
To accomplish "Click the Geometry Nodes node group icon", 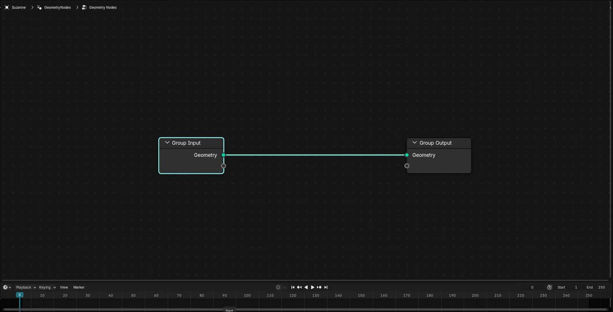I will click(x=84, y=7).
